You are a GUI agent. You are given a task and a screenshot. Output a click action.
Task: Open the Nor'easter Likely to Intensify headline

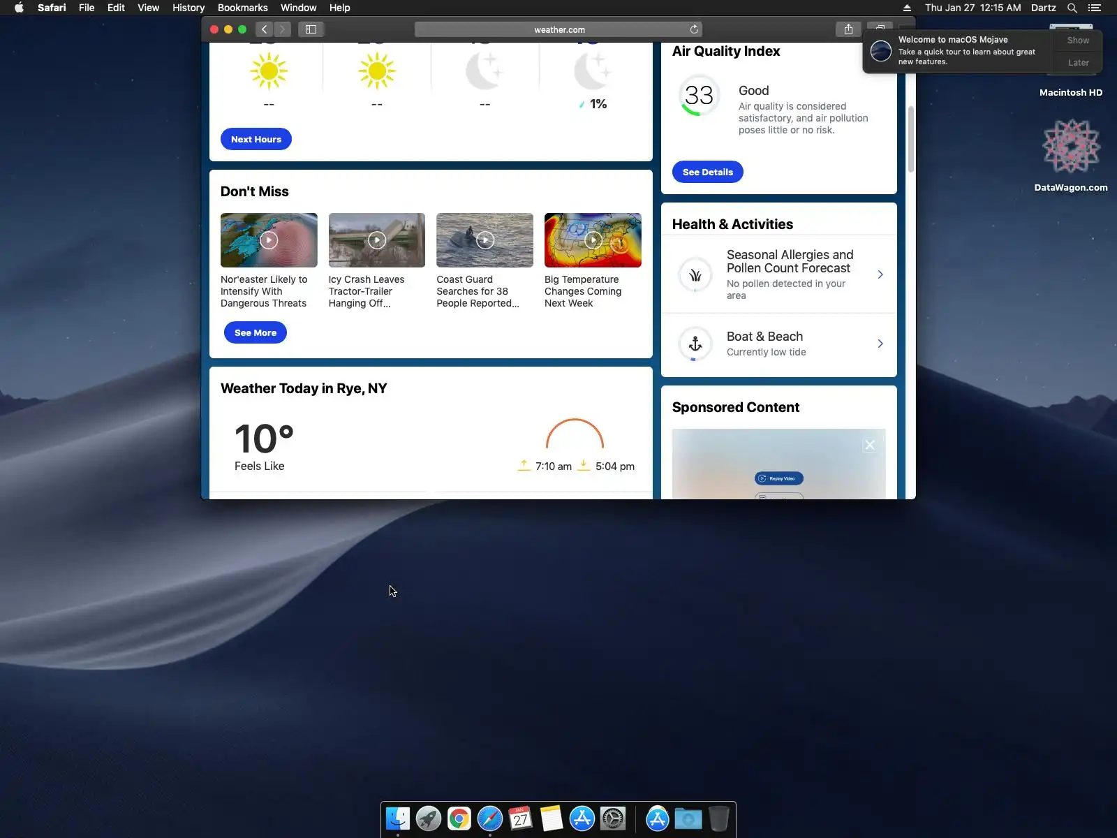(x=264, y=291)
